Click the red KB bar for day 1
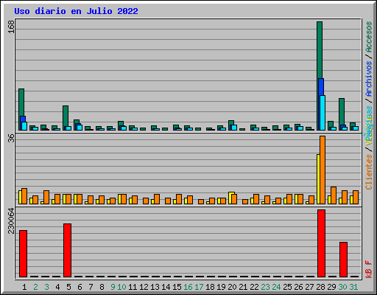This screenshot has width=377, height=295. pos(23,254)
